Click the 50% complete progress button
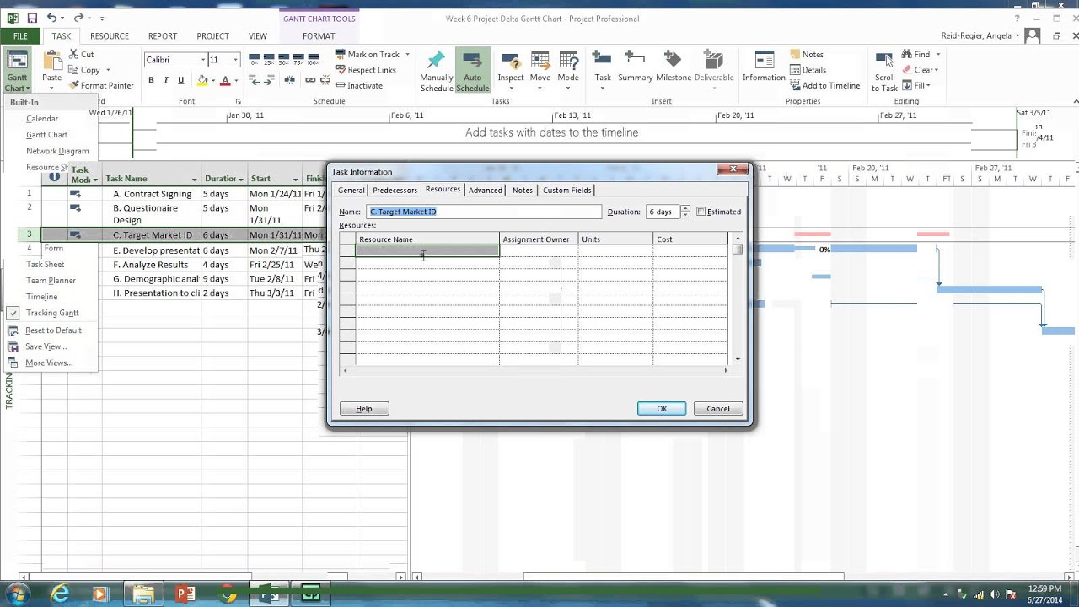Viewport: 1079px width, 607px height. tap(283, 60)
